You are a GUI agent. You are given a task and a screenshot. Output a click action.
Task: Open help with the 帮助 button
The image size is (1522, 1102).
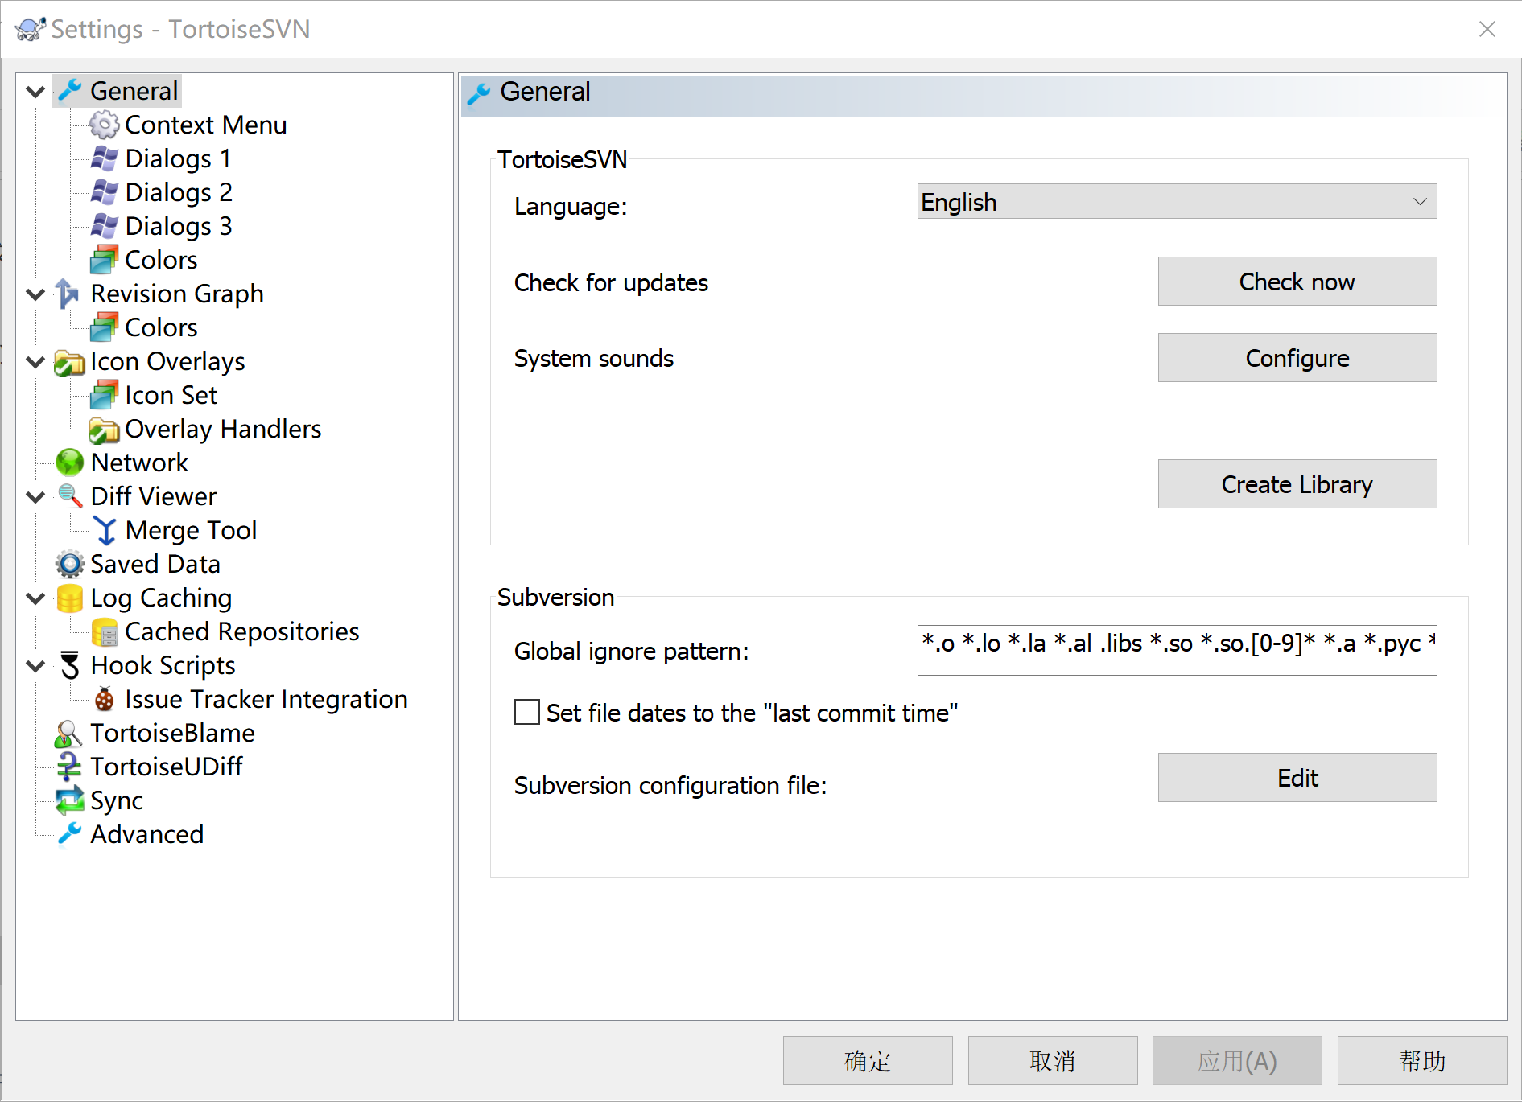(1422, 1061)
